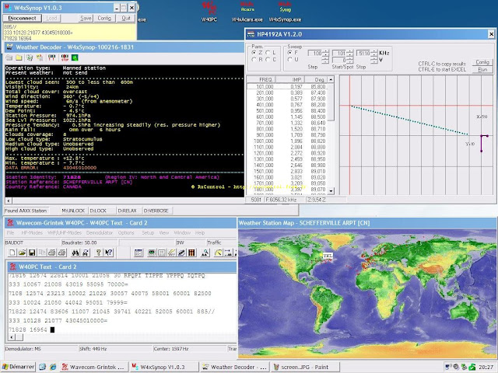This screenshot has height=373, width=498.
Task: Click the Démarrer start button on taskbar
Action: coord(18,367)
